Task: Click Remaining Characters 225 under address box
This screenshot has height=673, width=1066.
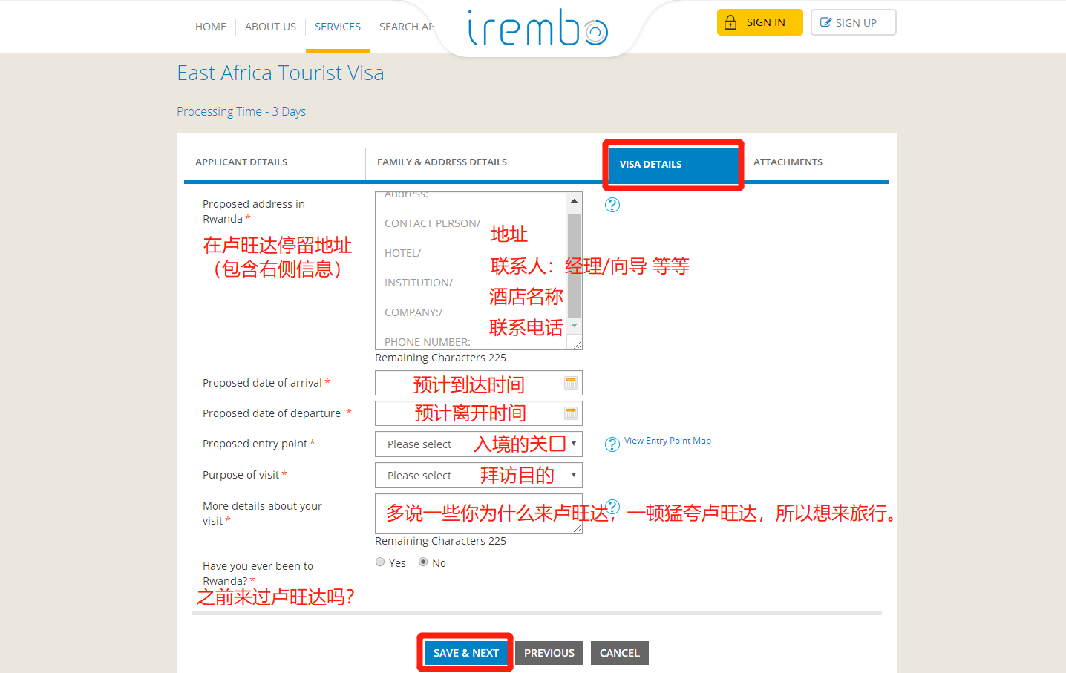Action: point(440,358)
